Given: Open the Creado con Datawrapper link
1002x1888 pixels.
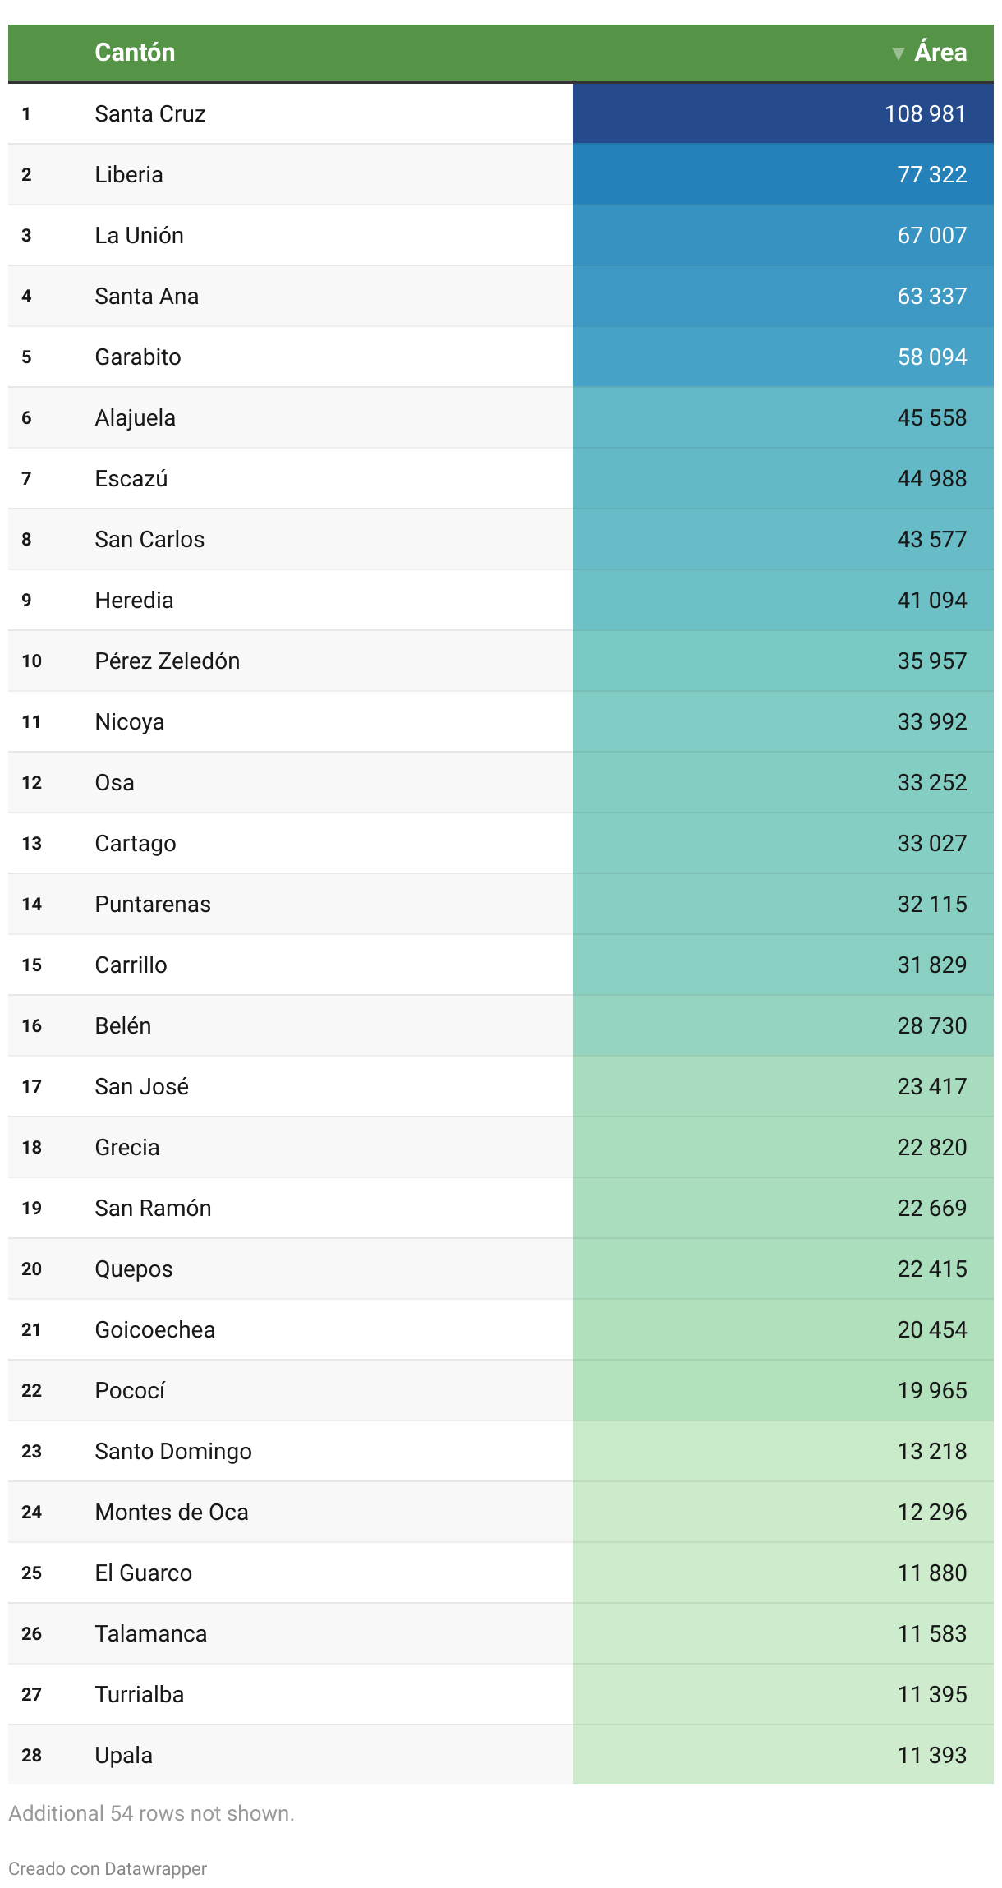Looking at the screenshot, I should 108,1868.
